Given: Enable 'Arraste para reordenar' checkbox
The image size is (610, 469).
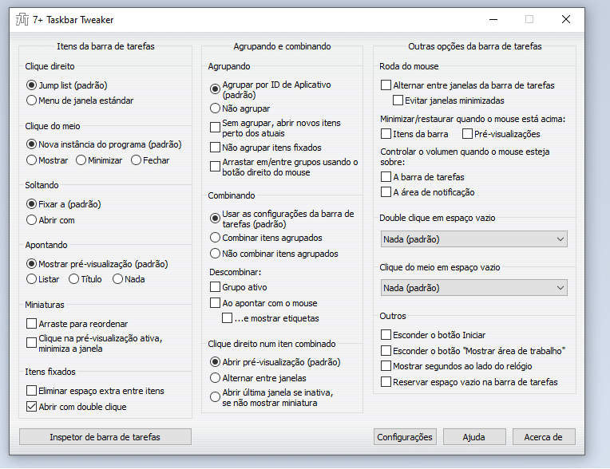Looking at the screenshot, I should pos(32,324).
